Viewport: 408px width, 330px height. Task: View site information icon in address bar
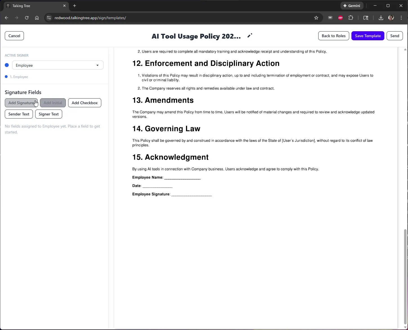point(49,18)
